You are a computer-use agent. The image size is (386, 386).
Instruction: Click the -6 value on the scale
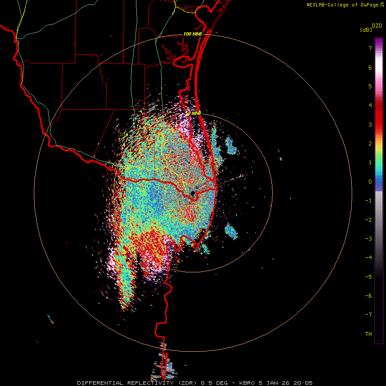pos(368,296)
